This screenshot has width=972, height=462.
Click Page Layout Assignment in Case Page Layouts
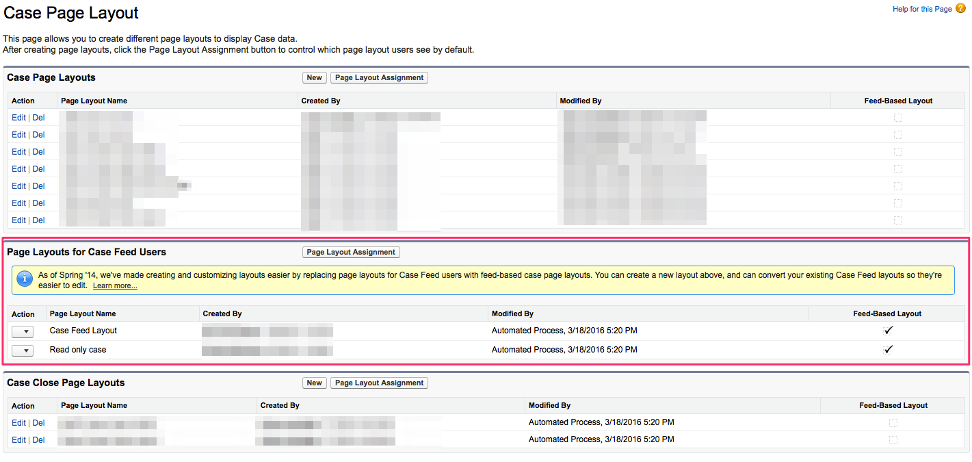(380, 78)
